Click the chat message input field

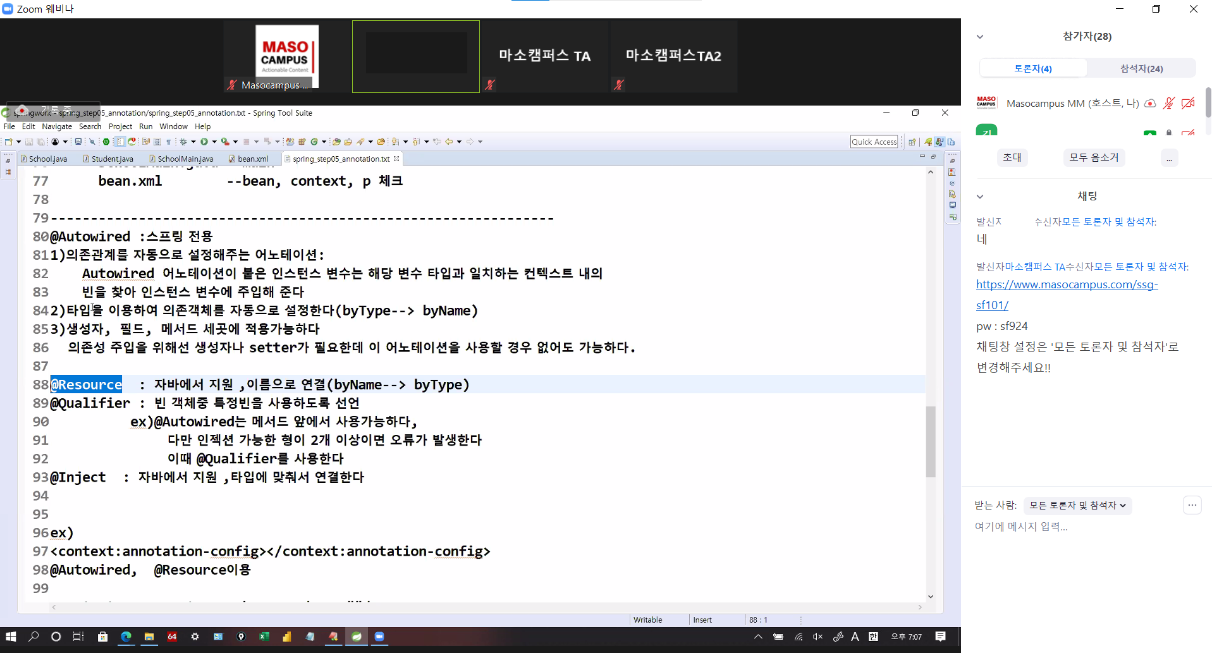point(1075,527)
